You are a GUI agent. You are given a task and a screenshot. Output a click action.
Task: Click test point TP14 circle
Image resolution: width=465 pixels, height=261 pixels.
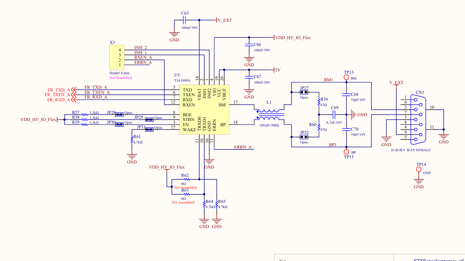point(419,170)
